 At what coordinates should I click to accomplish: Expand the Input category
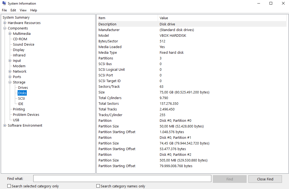tap(10, 60)
